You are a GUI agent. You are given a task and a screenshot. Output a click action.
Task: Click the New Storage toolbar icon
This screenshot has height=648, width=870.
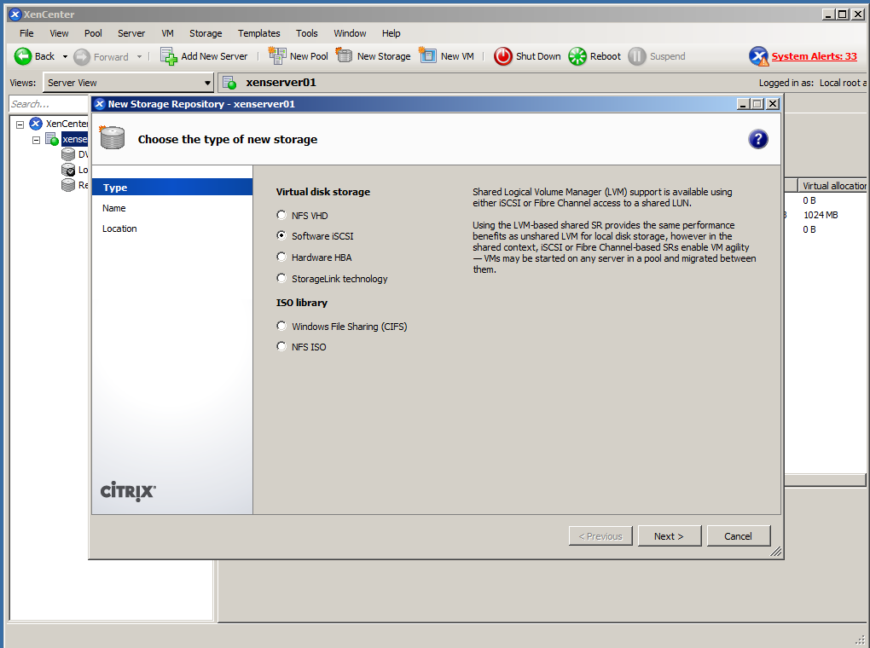[x=345, y=56]
